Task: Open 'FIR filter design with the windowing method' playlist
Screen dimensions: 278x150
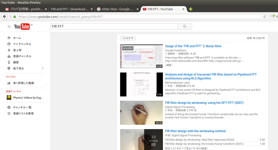Action: [195, 131]
